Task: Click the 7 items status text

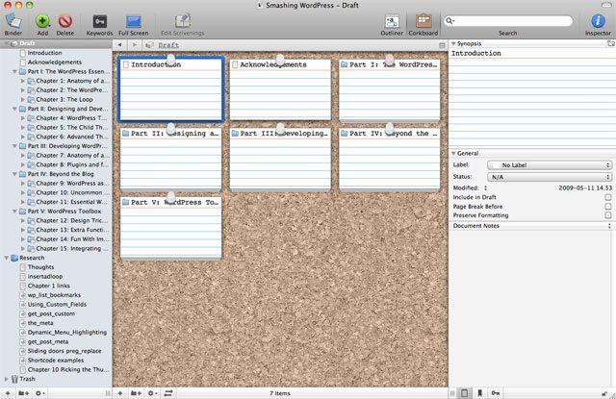Action: coord(280,393)
